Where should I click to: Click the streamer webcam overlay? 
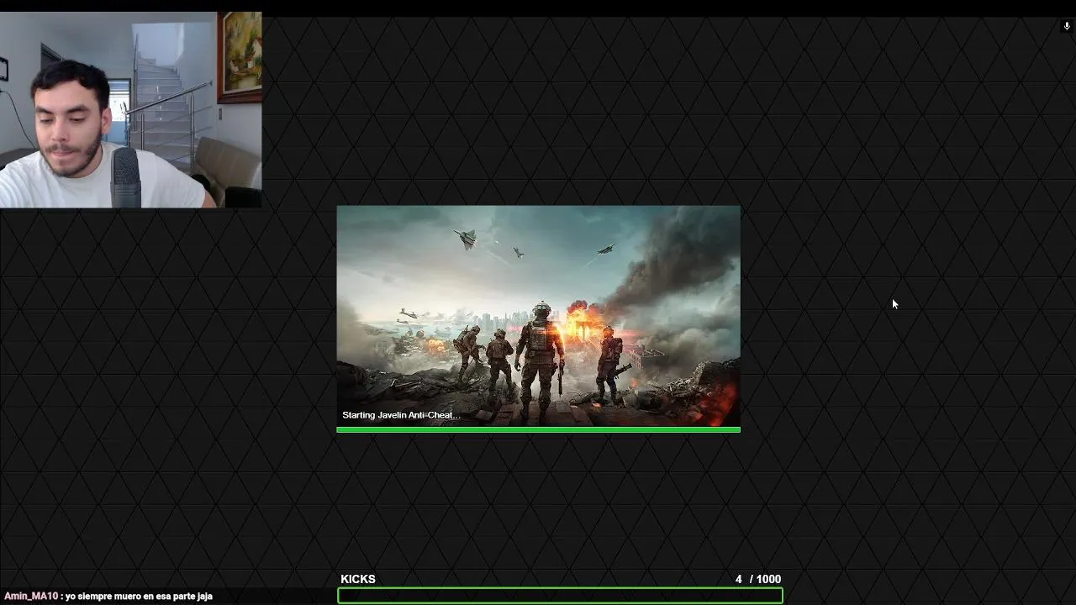tap(130, 109)
